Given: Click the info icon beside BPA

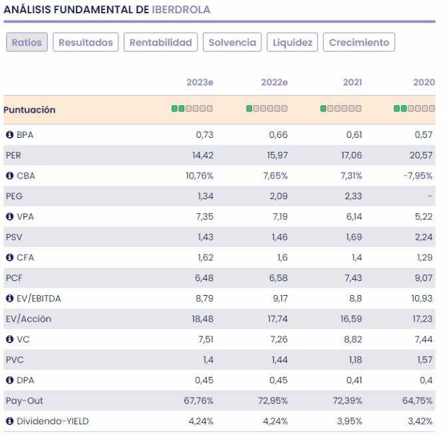Looking at the screenshot, I should click(8, 135).
